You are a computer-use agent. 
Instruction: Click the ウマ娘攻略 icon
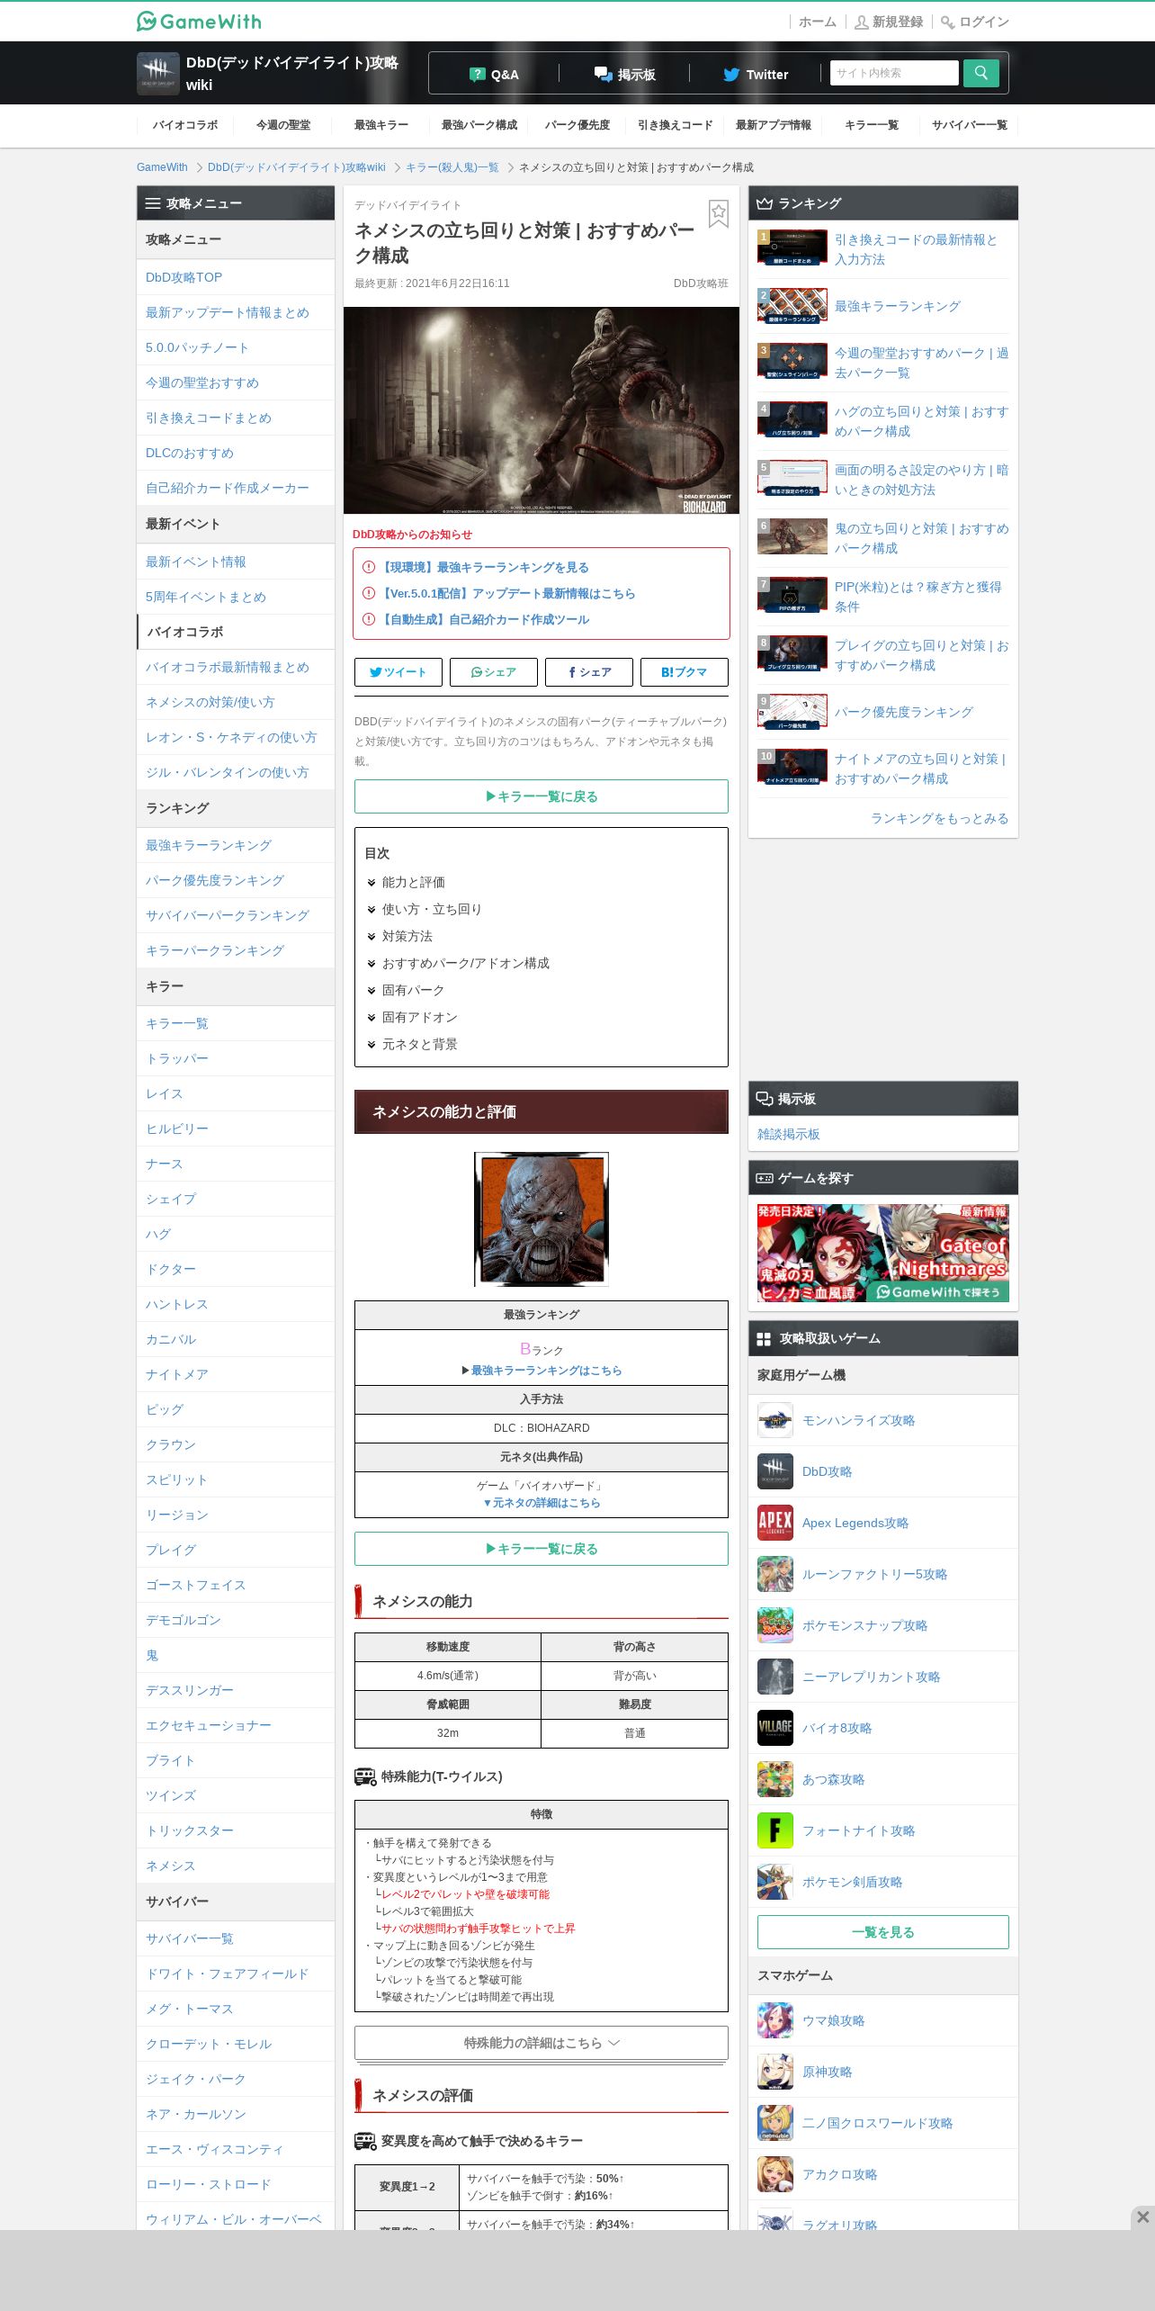[775, 2020]
